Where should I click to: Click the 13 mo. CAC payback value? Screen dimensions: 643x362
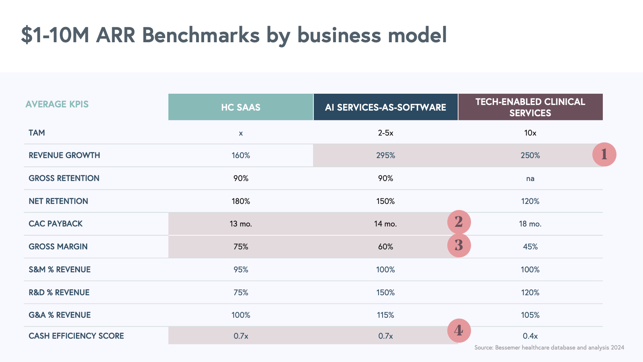pos(241,224)
